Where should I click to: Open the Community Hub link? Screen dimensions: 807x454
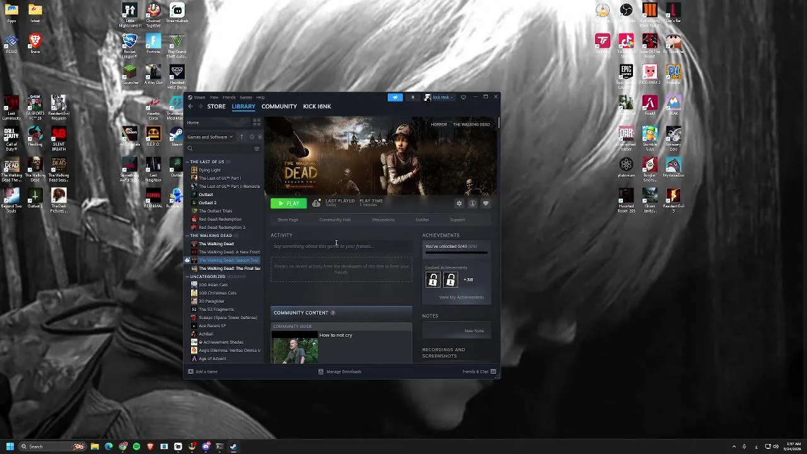[x=335, y=220]
